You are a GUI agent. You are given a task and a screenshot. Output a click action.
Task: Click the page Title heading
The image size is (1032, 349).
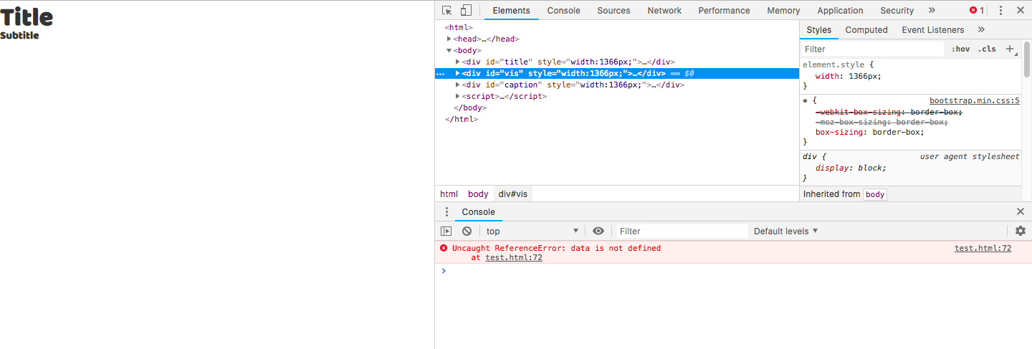(27, 16)
